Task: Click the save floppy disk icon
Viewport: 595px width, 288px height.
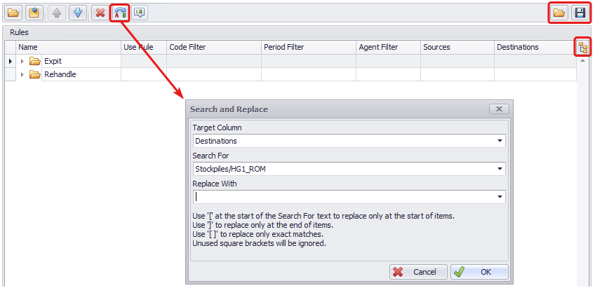Action: (x=580, y=13)
